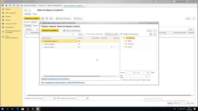Click the Цена от input field

pyautogui.click(x=130, y=73)
